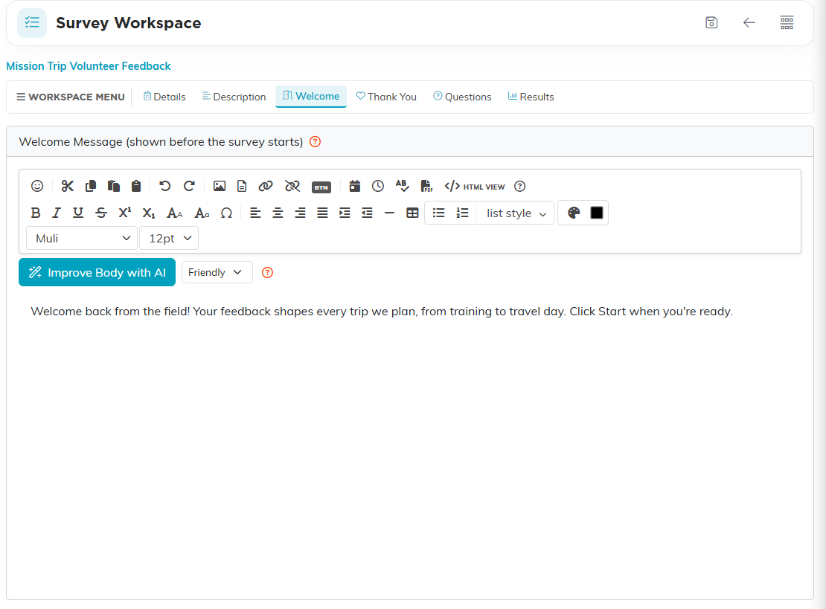Select the Welcome tab
Image resolution: width=826 pixels, height=609 pixels.
[x=311, y=97]
